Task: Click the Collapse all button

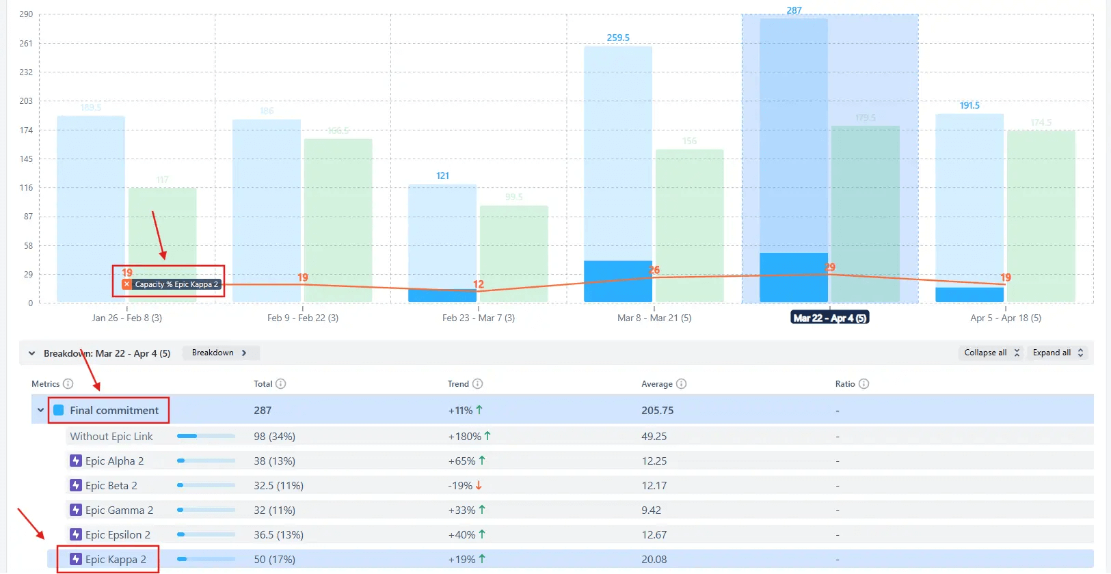Action: tap(992, 353)
